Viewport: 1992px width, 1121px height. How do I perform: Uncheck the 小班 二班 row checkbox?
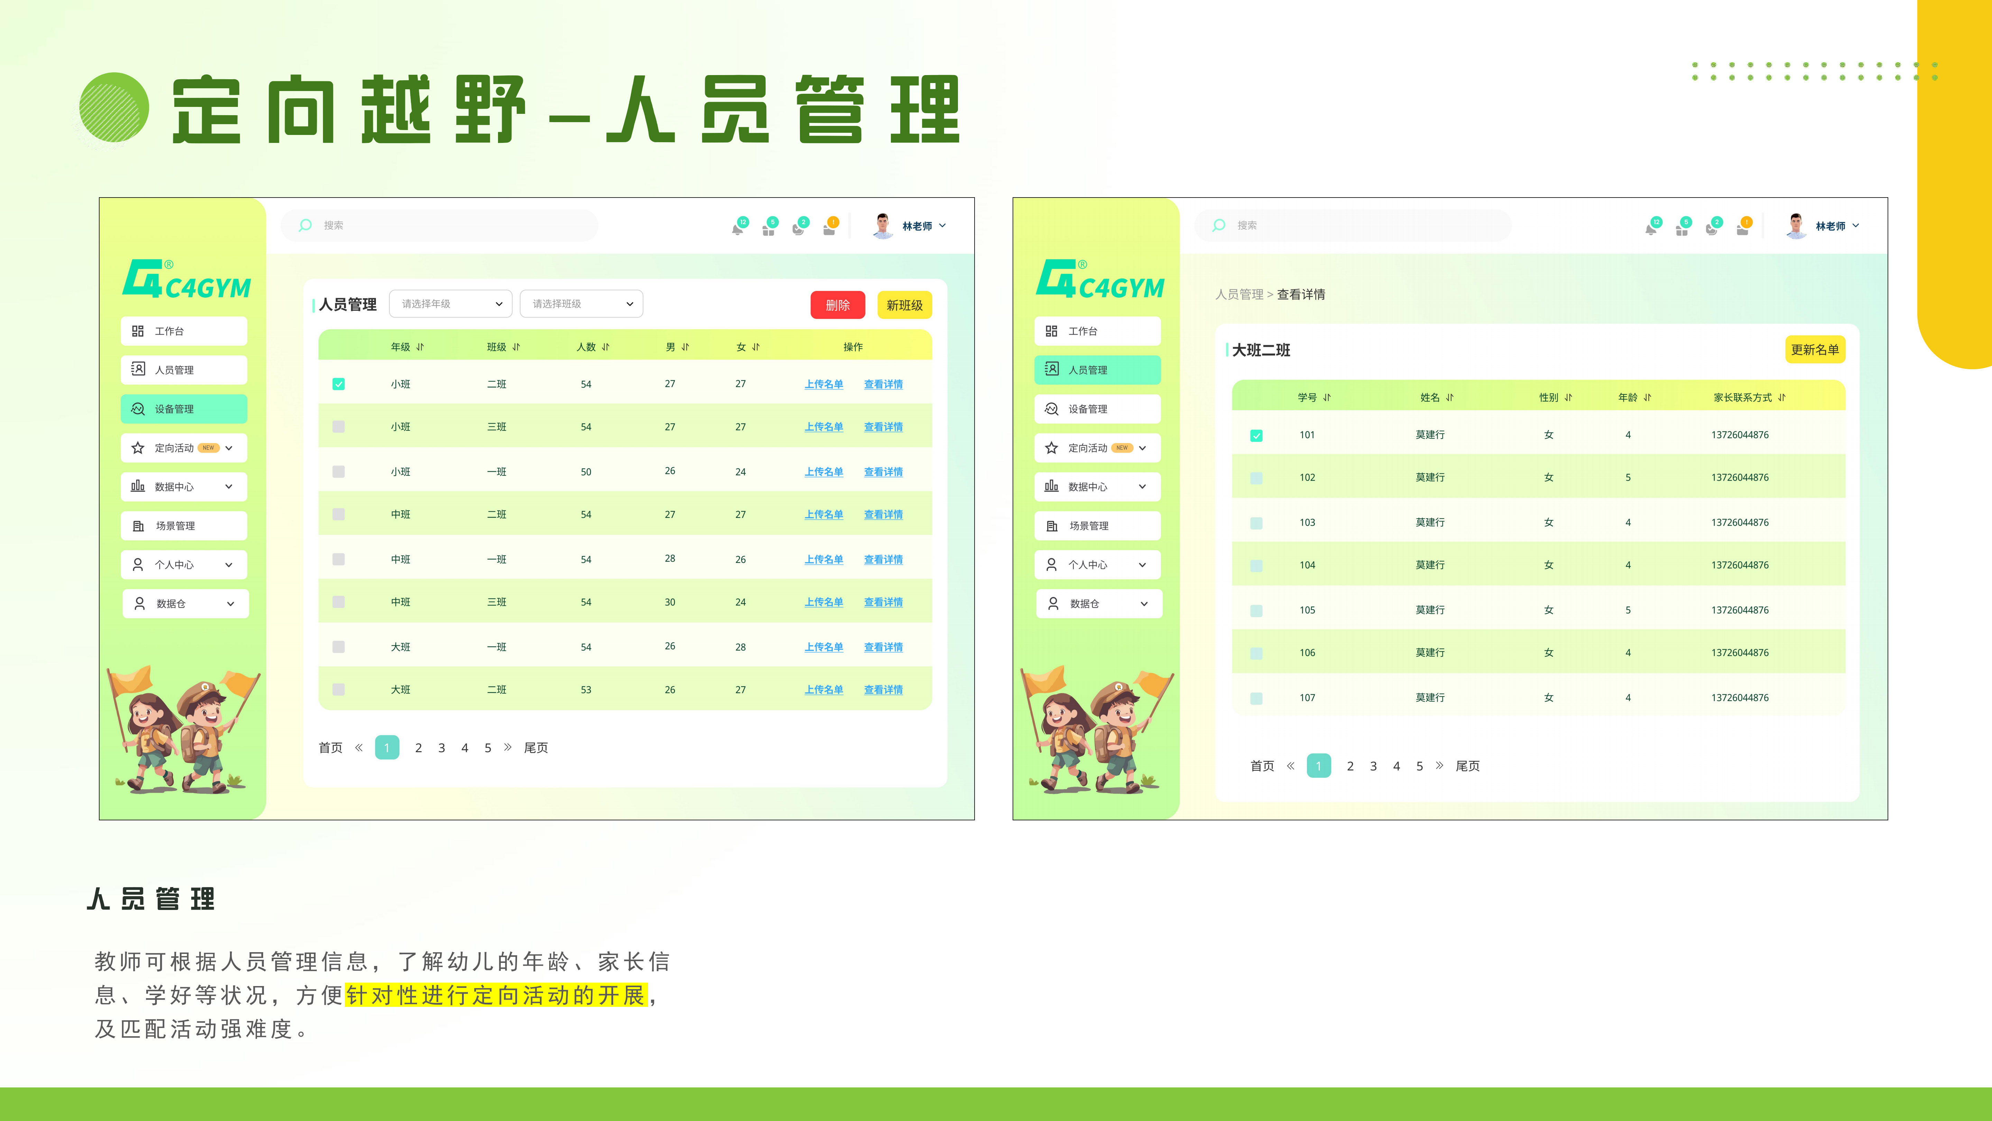[x=339, y=384]
